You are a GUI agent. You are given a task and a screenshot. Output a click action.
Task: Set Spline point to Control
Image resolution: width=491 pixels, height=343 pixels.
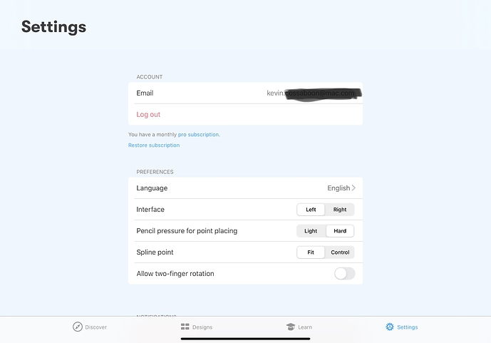340,252
